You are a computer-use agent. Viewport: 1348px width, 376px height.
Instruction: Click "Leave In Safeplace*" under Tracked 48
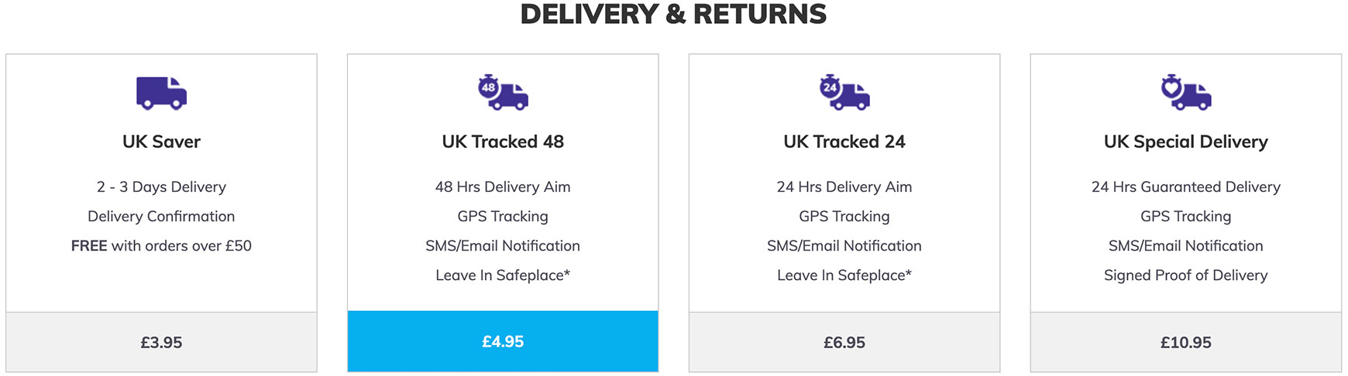[x=503, y=275]
